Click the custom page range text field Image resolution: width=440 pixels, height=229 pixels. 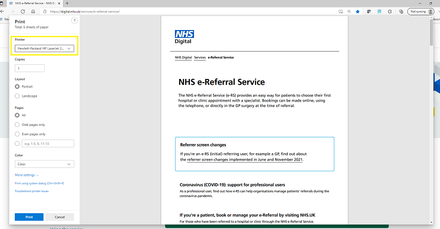click(48, 144)
